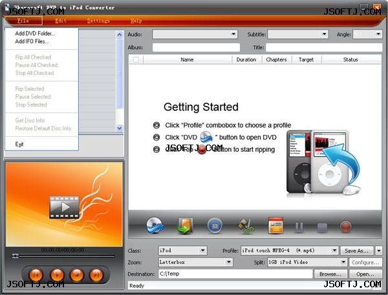Viewport: 388px width, 295px height.
Task: Click the Destination path field
Action: coord(235,274)
